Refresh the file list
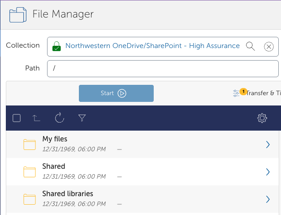The height and width of the screenshot is (215, 281). pyautogui.click(x=59, y=118)
